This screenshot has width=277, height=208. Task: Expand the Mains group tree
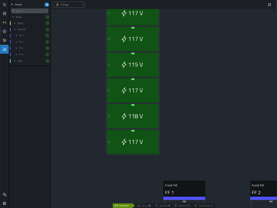coord(15,23)
